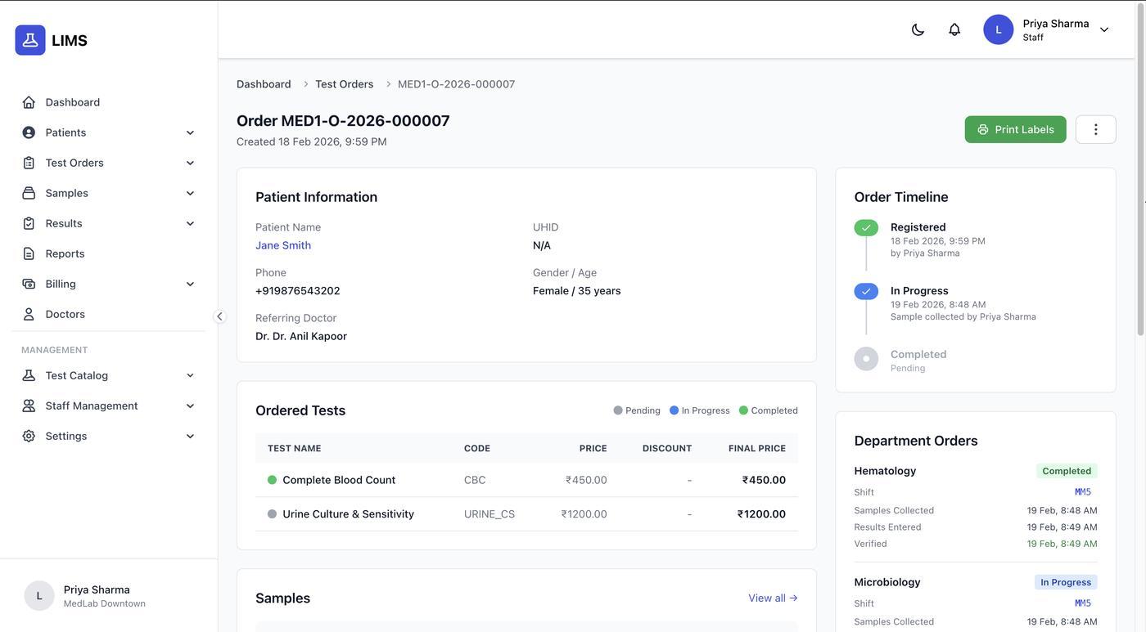This screenshot has width=1146, height=632.
Task: Click the Settings gear icon in sidebar
Action: (29, 436)
